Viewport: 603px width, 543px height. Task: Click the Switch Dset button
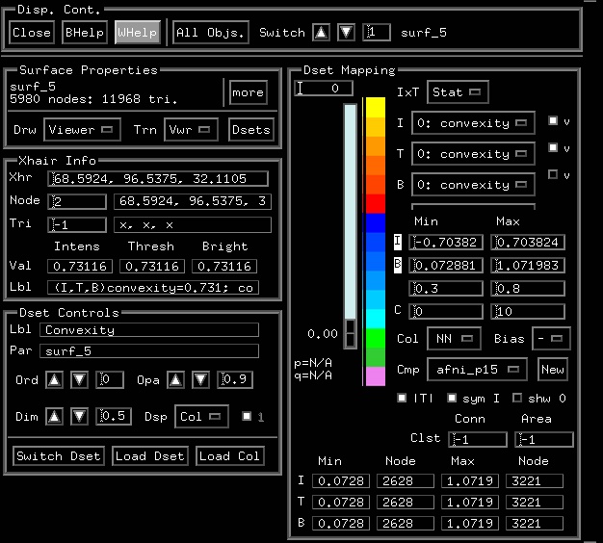(x=59, y=456)
